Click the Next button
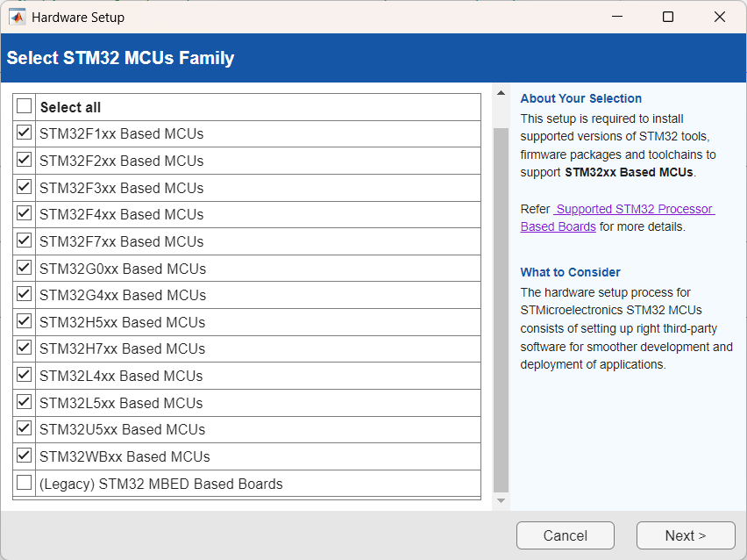747x560 pixels. [x=686, y=535]
